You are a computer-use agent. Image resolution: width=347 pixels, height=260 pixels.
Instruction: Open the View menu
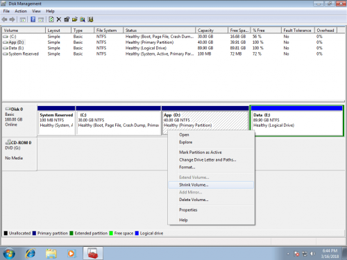[x=36, y=11]
